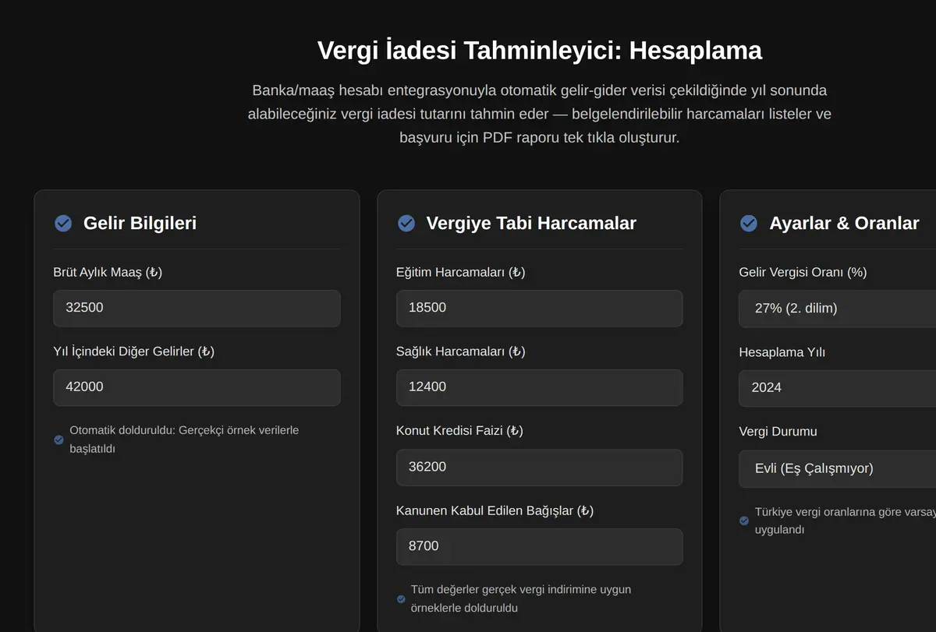The image size is (936, 632).
Task: Click the 'Eğitim Harcamaları (₺)' label
Action: [x=461, y=272]
